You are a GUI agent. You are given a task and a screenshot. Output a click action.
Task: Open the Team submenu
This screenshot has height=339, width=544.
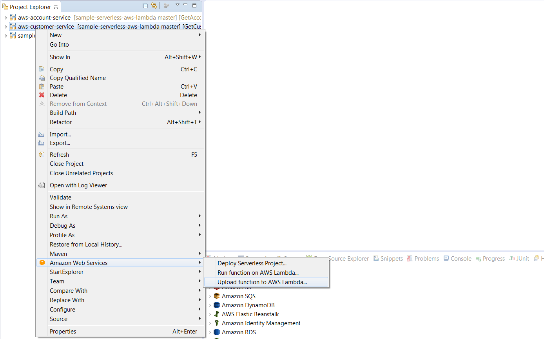pos(120,281)
